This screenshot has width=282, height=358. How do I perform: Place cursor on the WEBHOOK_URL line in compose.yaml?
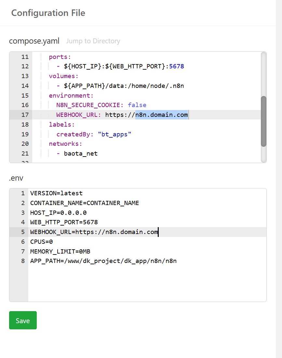pyautogui.click(x=98, y=115)
